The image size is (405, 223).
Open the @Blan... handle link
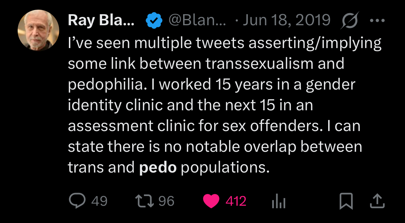point(197,20)
